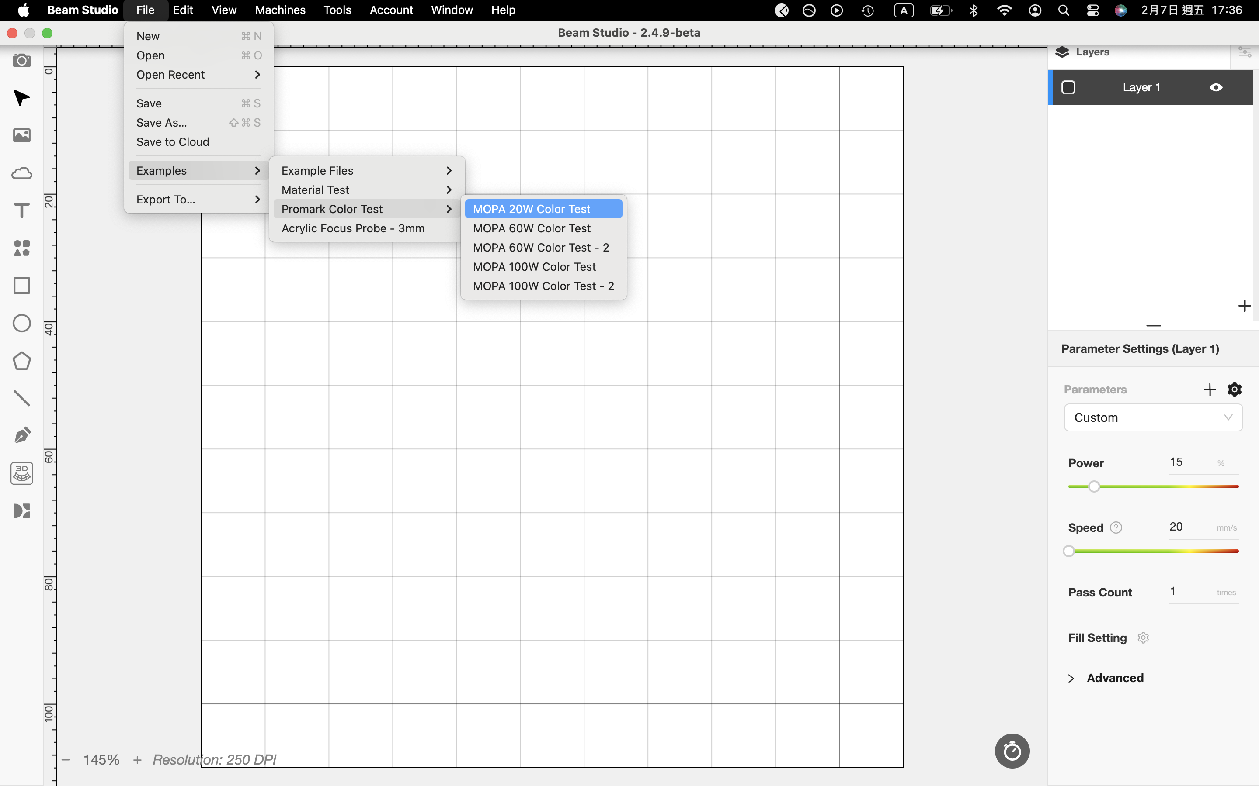Open macOS Spotlight search icon
The height and width of the screenshot is (786, 1259).
point(1064,10)
